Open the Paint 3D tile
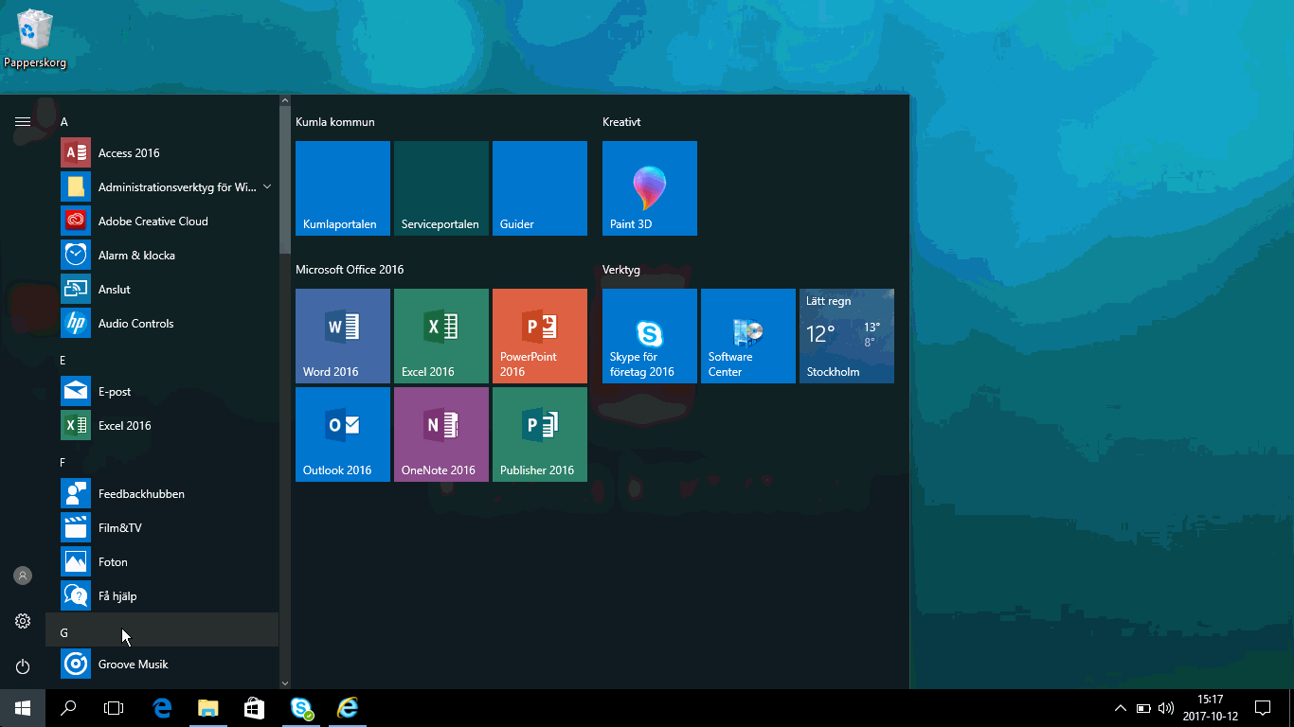 tap(649, 188)
